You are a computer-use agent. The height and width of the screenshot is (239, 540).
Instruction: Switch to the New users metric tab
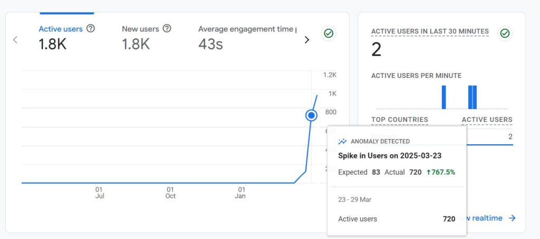click(x=140, y=29)
